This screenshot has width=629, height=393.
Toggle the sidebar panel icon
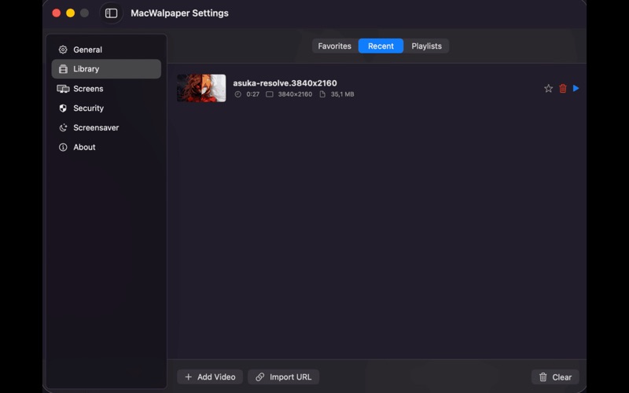click(111, 13)
